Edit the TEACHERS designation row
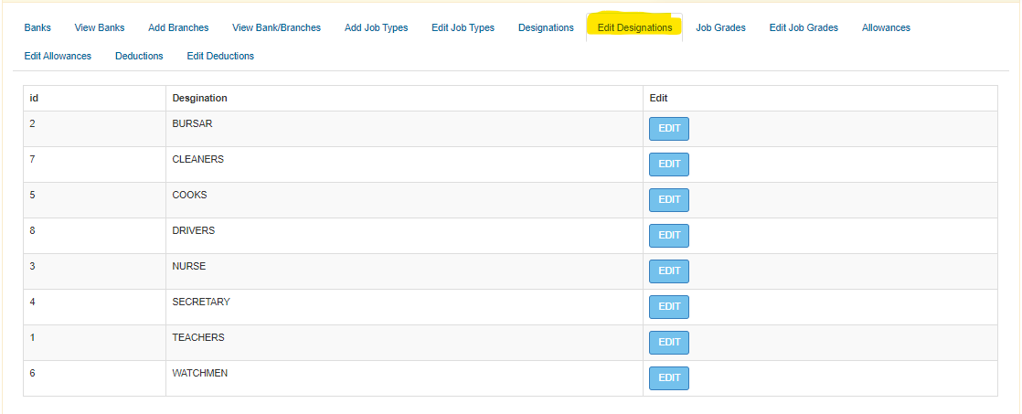Viewport: 1022px width, 414px height. [x=668, y=343]
